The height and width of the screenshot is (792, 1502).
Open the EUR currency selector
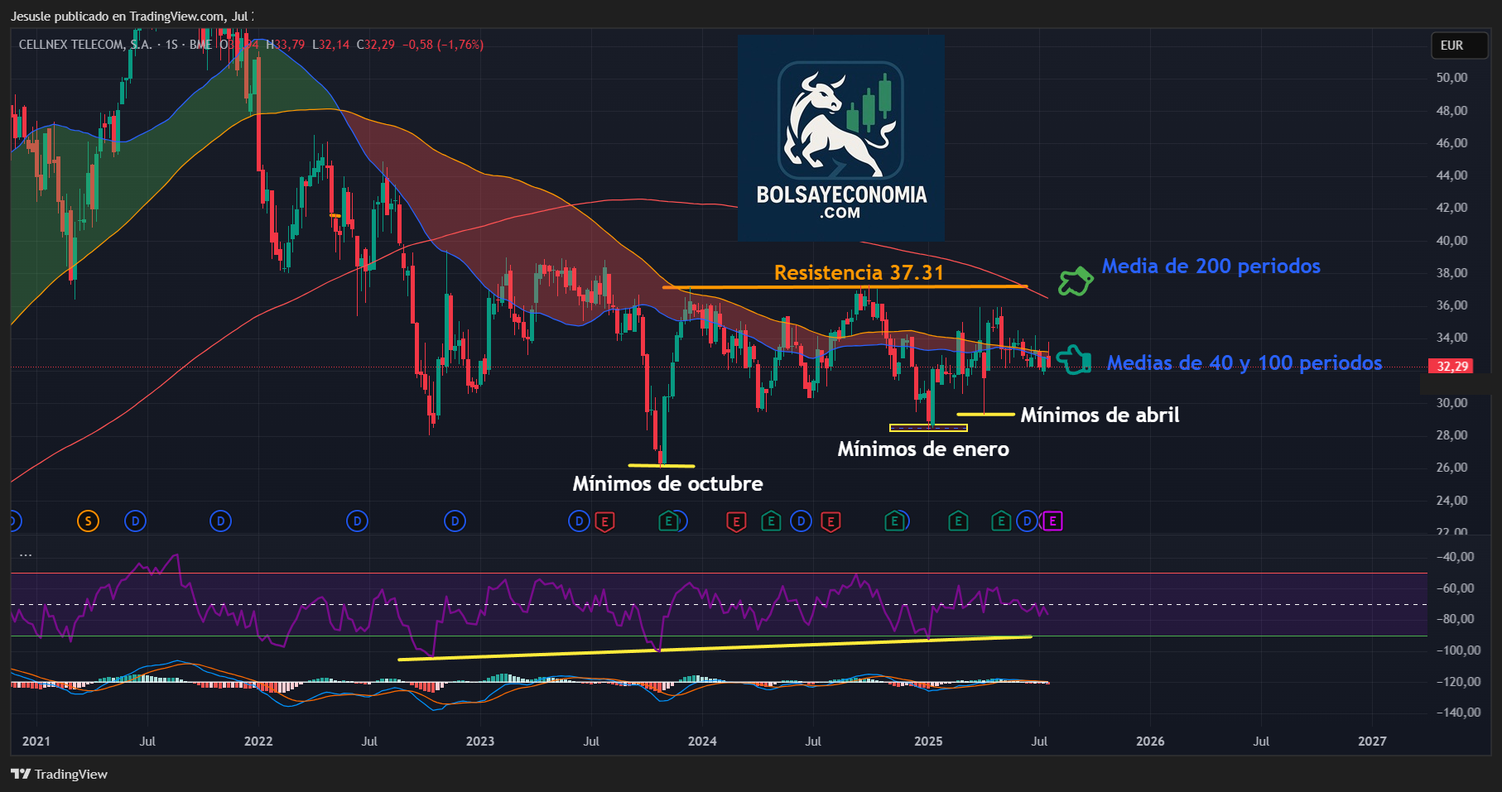[1460, 46]
